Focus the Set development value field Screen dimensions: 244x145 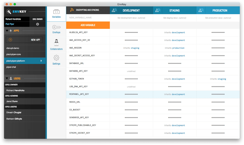click(x=131, y=18)
